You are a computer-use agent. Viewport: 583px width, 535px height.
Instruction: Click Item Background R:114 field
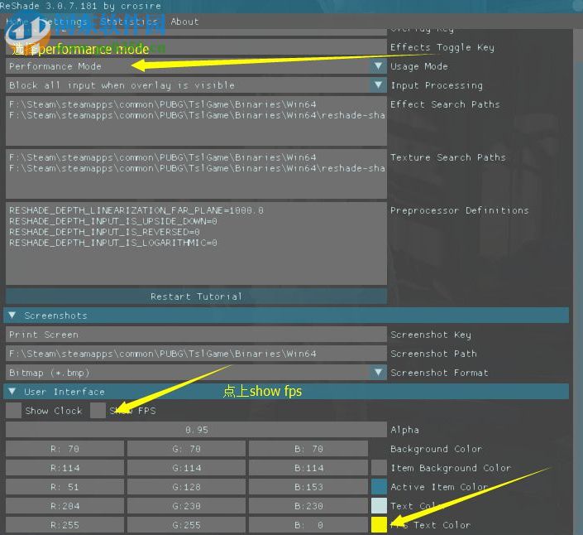click(x=65, y=468)
